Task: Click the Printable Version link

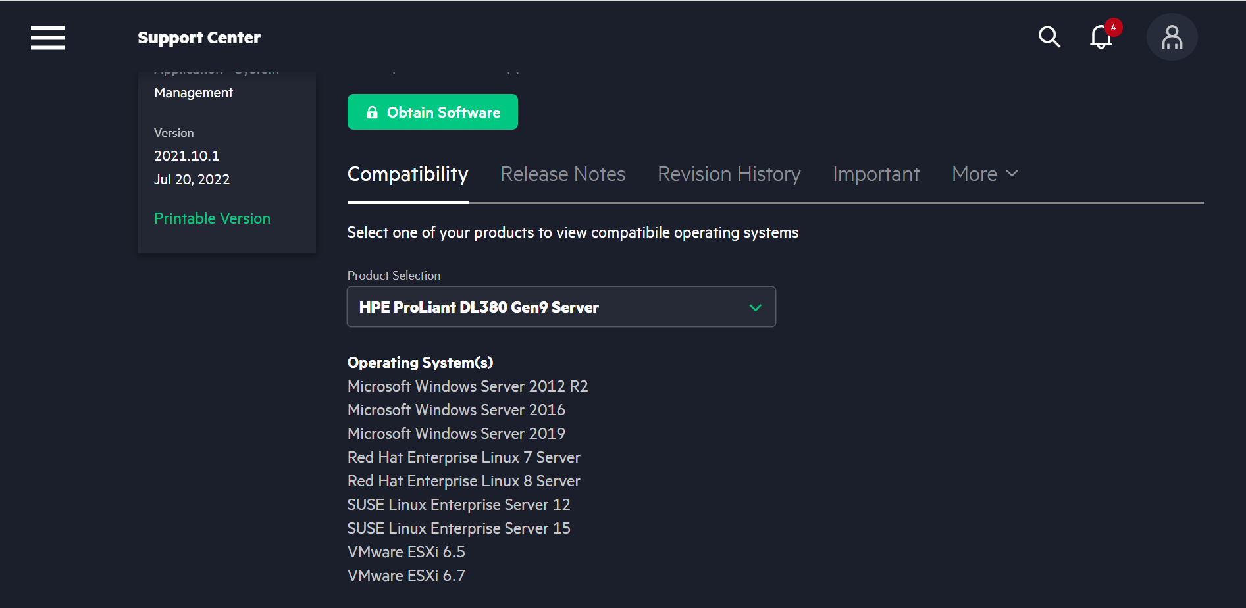Action: coord(212,218)
